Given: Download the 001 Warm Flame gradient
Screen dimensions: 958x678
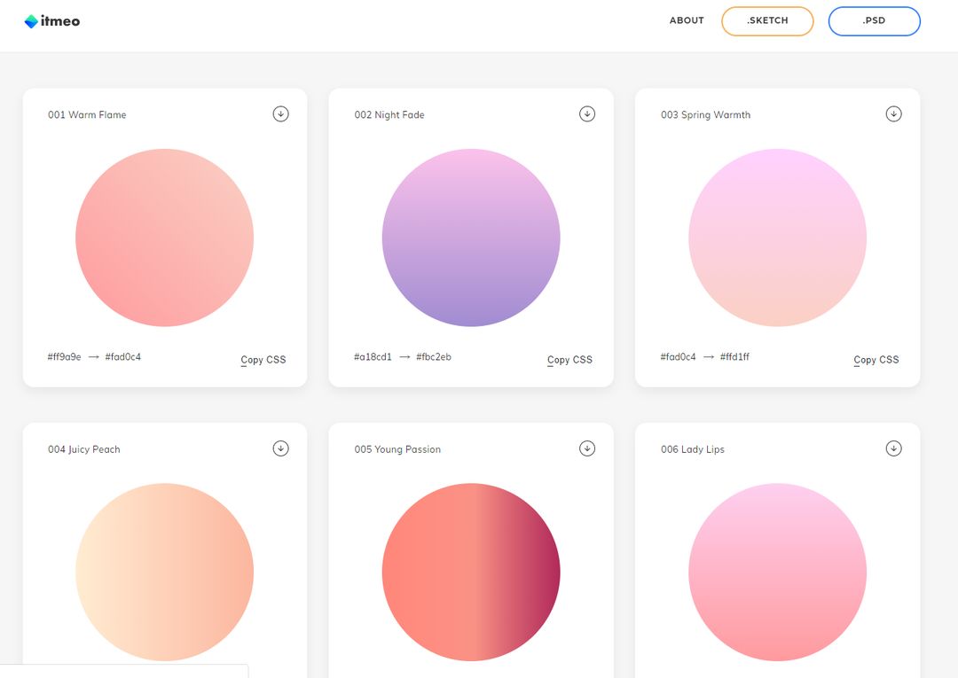Looking at the screenshot, I should (x=280, y=114).
